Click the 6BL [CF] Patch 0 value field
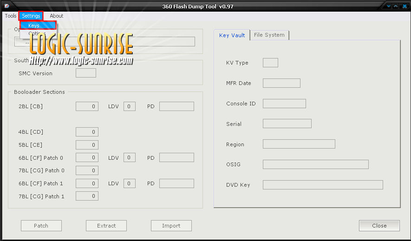Image resolution: width=411 pixels, height=241 pixels. click(87, 157)
